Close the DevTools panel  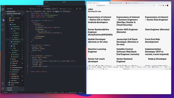[x=170, y=67]
